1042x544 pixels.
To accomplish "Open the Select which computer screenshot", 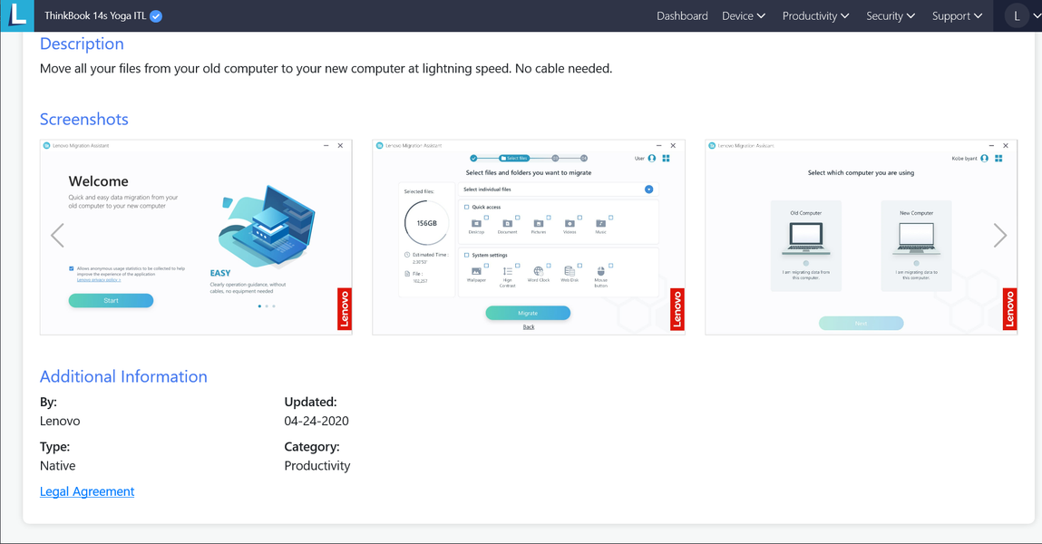I will coord(862,238).
